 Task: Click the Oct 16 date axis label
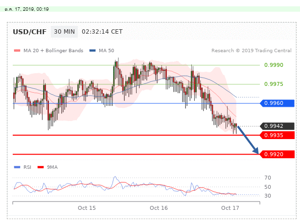point(159,208)
